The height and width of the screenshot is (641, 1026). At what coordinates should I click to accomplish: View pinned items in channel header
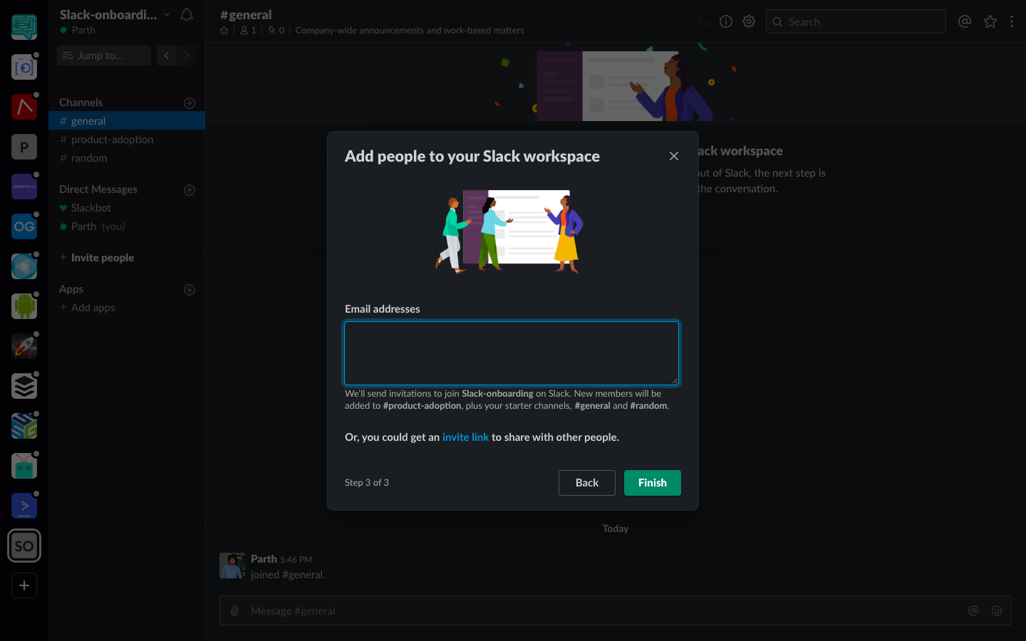click(x=276, y=31)
